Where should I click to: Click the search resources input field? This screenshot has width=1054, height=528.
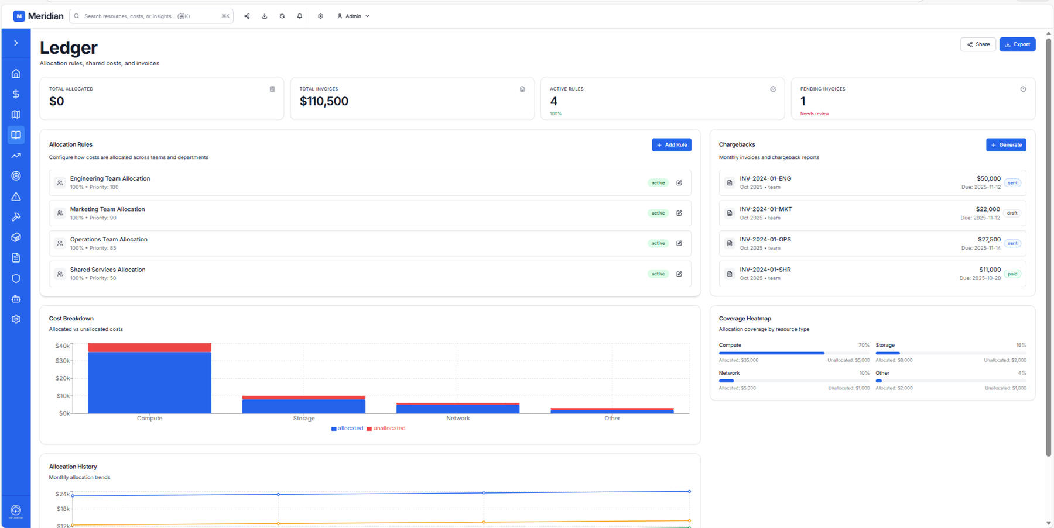pos(151,16)
